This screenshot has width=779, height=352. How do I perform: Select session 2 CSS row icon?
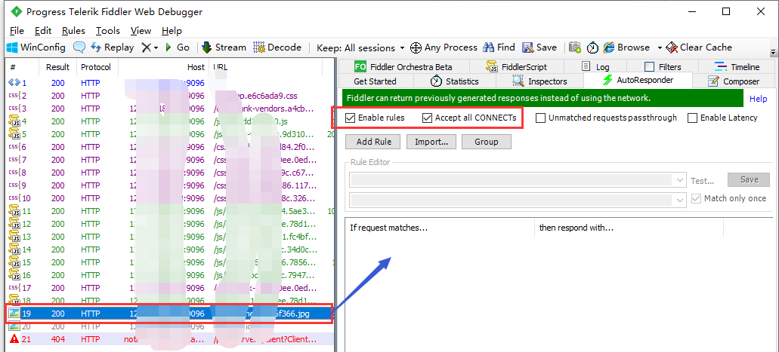point(14,96)
